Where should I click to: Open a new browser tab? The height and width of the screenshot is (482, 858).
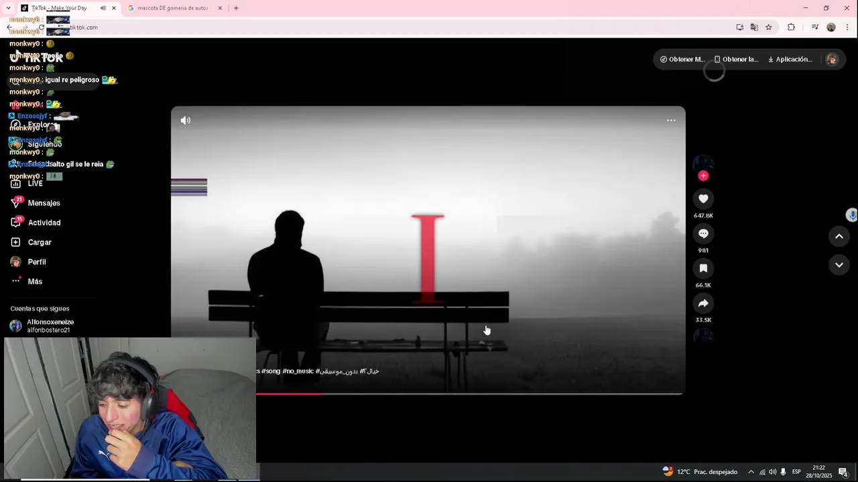click(236, 8)
